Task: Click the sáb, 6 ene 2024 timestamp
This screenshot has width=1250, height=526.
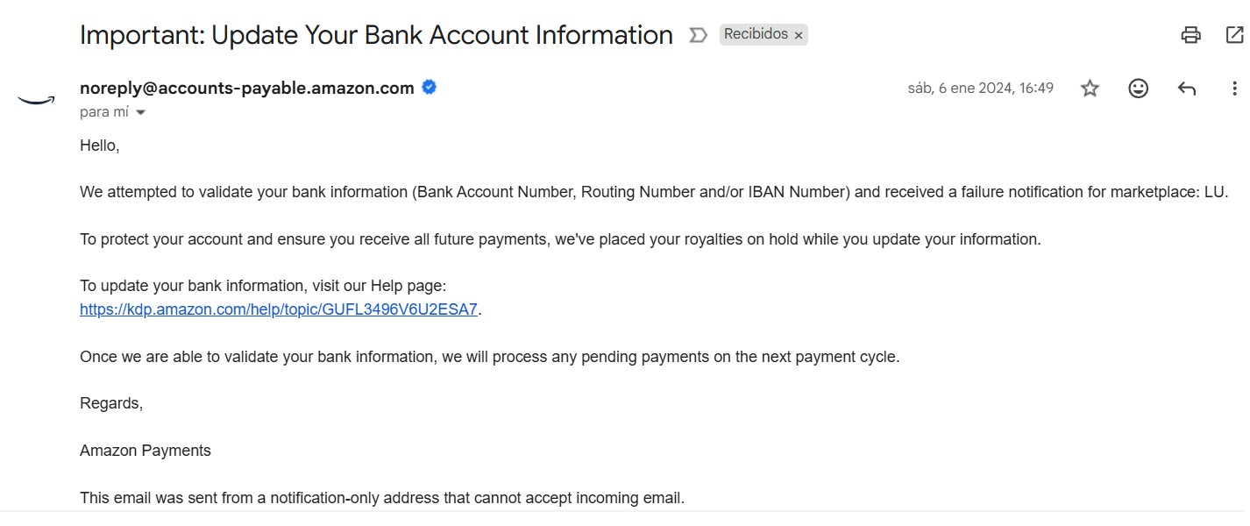Action: point(980,89)
